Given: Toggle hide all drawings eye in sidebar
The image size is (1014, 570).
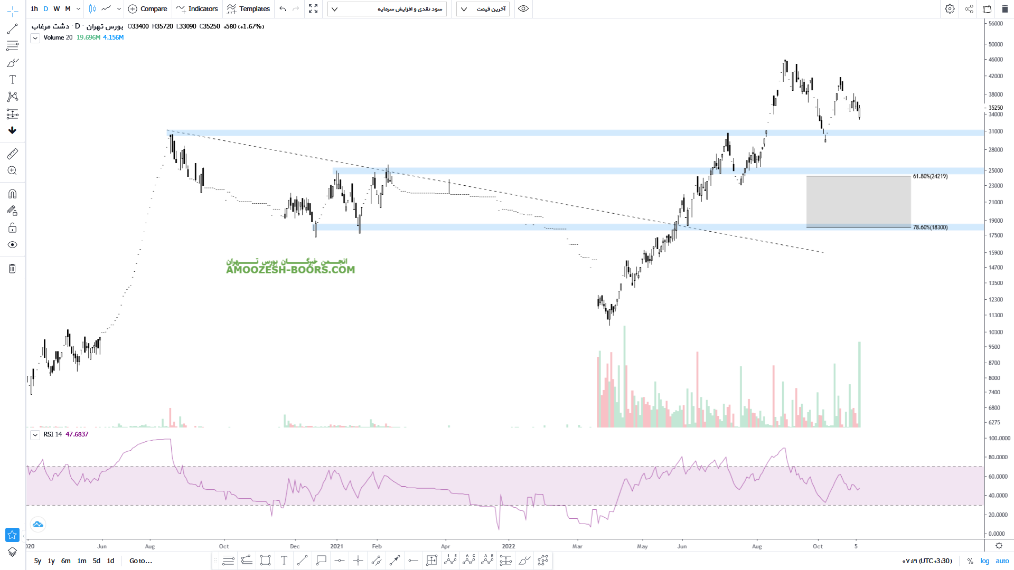Looking at the screenshot, I should pyautogui.click(x=12, y=245).
